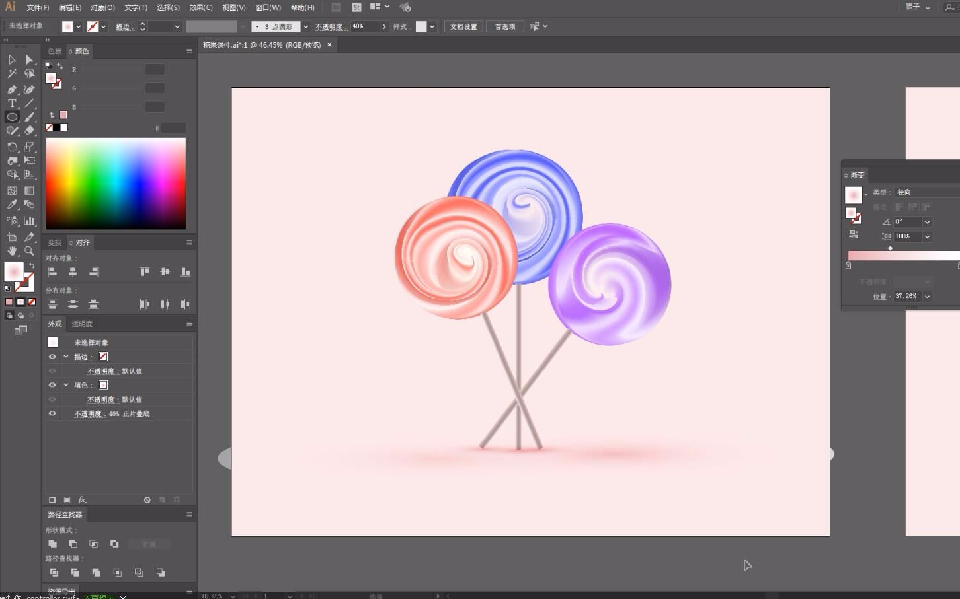Screen dimensions: 960x599
Task: Select the Selection tool
Action: coord(11,61)
